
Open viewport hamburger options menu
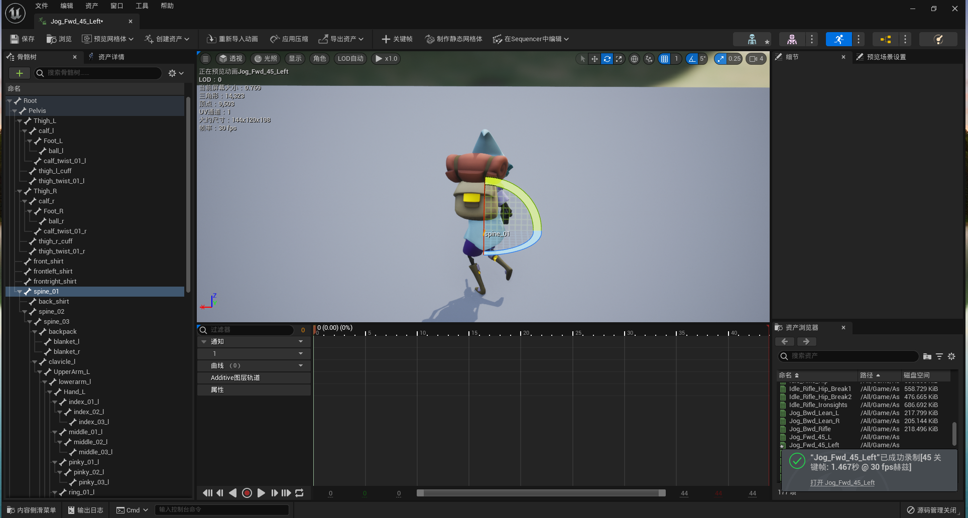click(206, 59)
